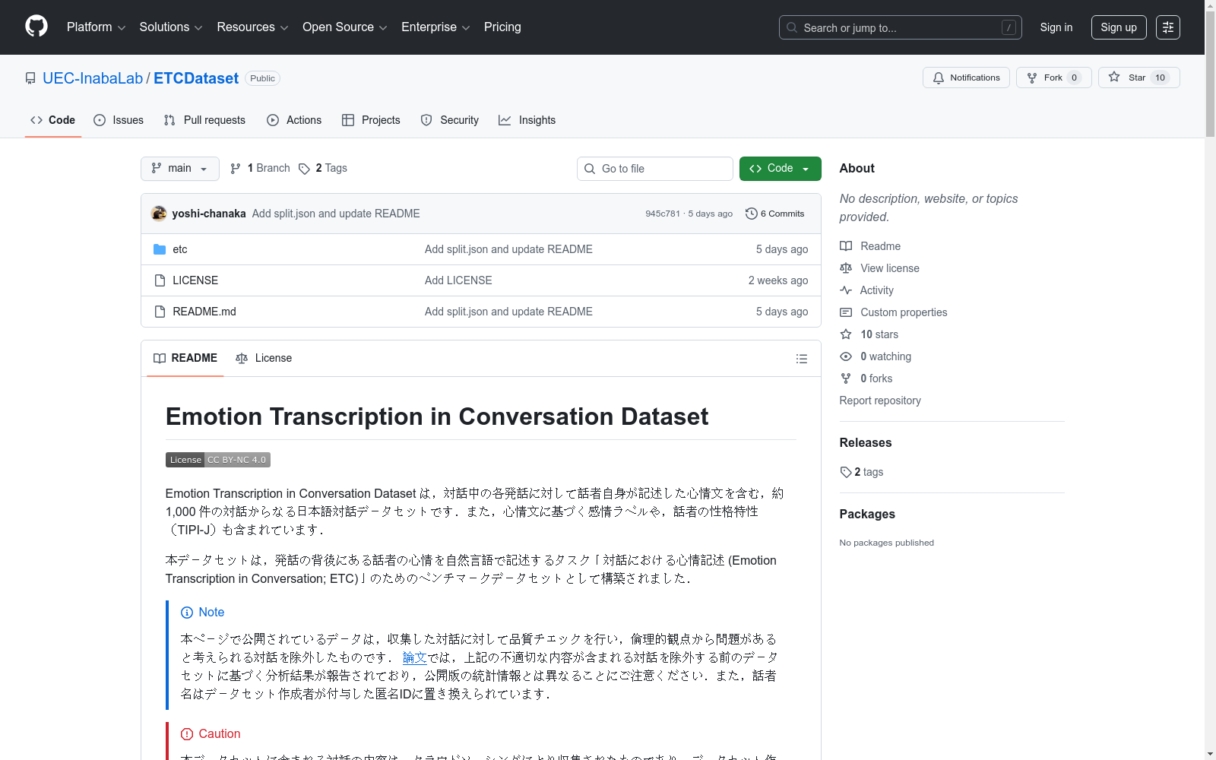Click the Fork icon button
This screenshot has width=1216, height=760.
1032,78
